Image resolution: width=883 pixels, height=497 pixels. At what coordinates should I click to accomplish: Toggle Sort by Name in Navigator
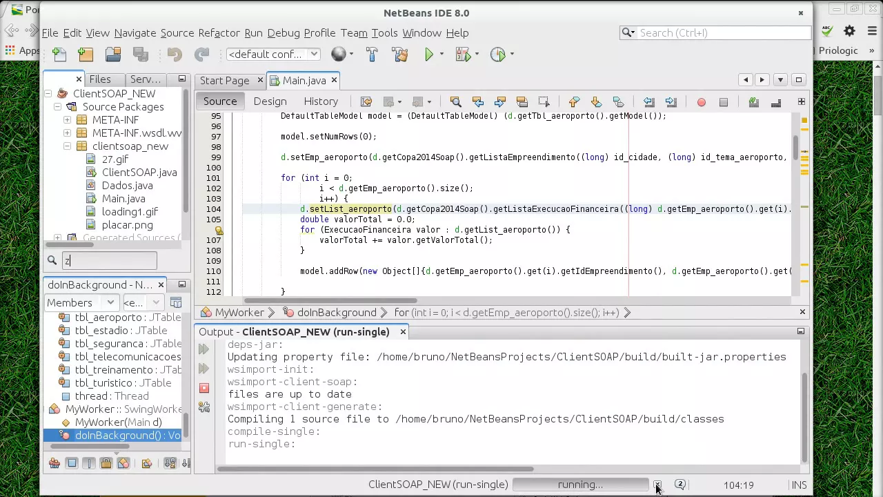(170, 463)
